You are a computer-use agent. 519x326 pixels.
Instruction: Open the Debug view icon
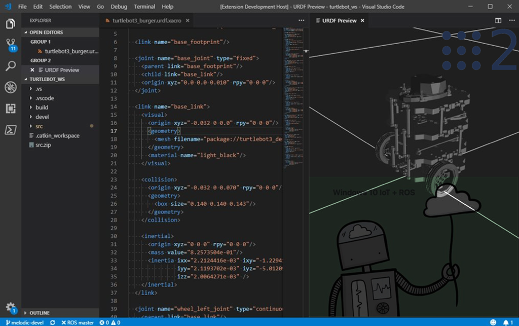pyautogui.click(x=11, y=87)
